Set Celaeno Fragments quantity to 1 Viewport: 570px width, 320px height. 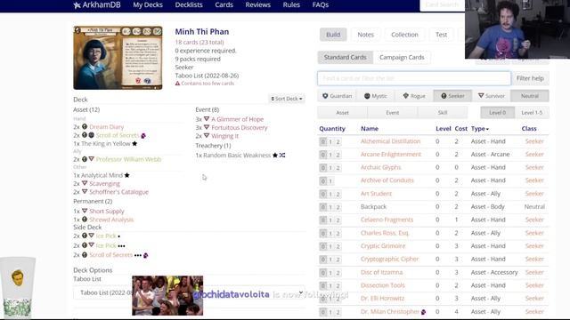(x=330, y=220)
